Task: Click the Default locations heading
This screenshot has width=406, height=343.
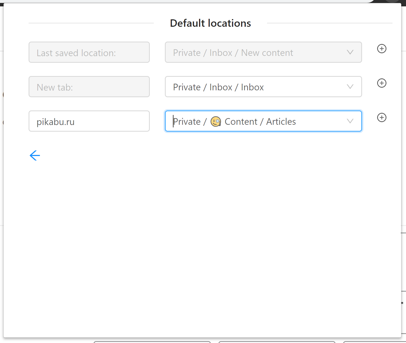Action: pyautogui.click(x=210, y=23)
